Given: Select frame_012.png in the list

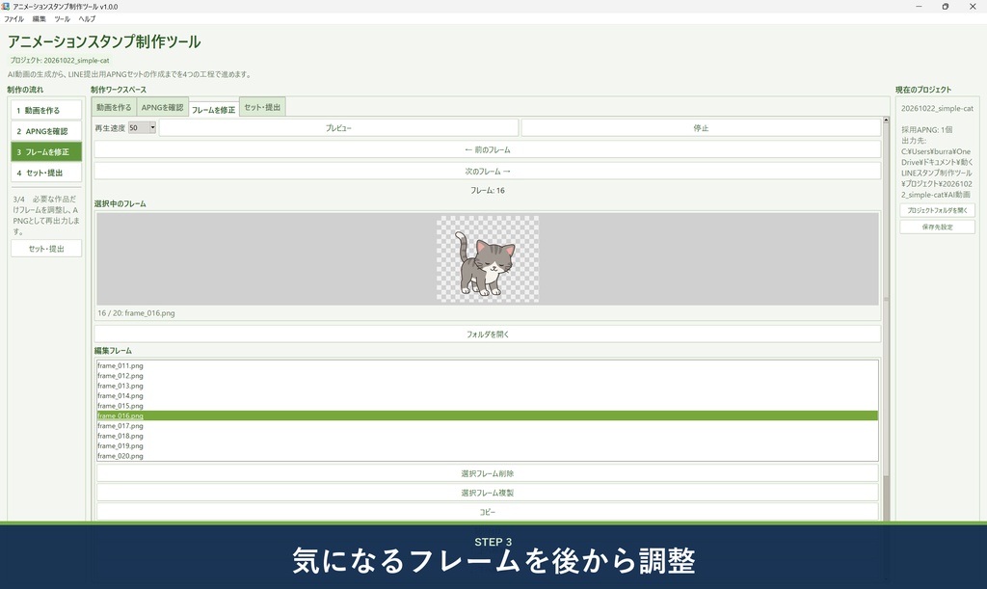Looking at the screenshot, I should click(x=487, y=376).
